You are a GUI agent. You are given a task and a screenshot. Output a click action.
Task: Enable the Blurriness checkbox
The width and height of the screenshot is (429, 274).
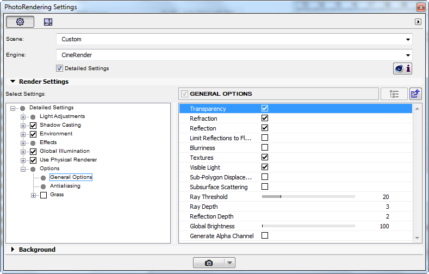point(265,147)
